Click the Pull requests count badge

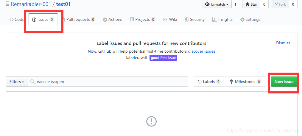click(93, 19)
